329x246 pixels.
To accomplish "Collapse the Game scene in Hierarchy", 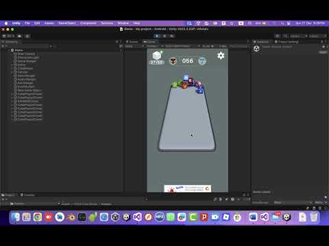I will coord(10,50).
